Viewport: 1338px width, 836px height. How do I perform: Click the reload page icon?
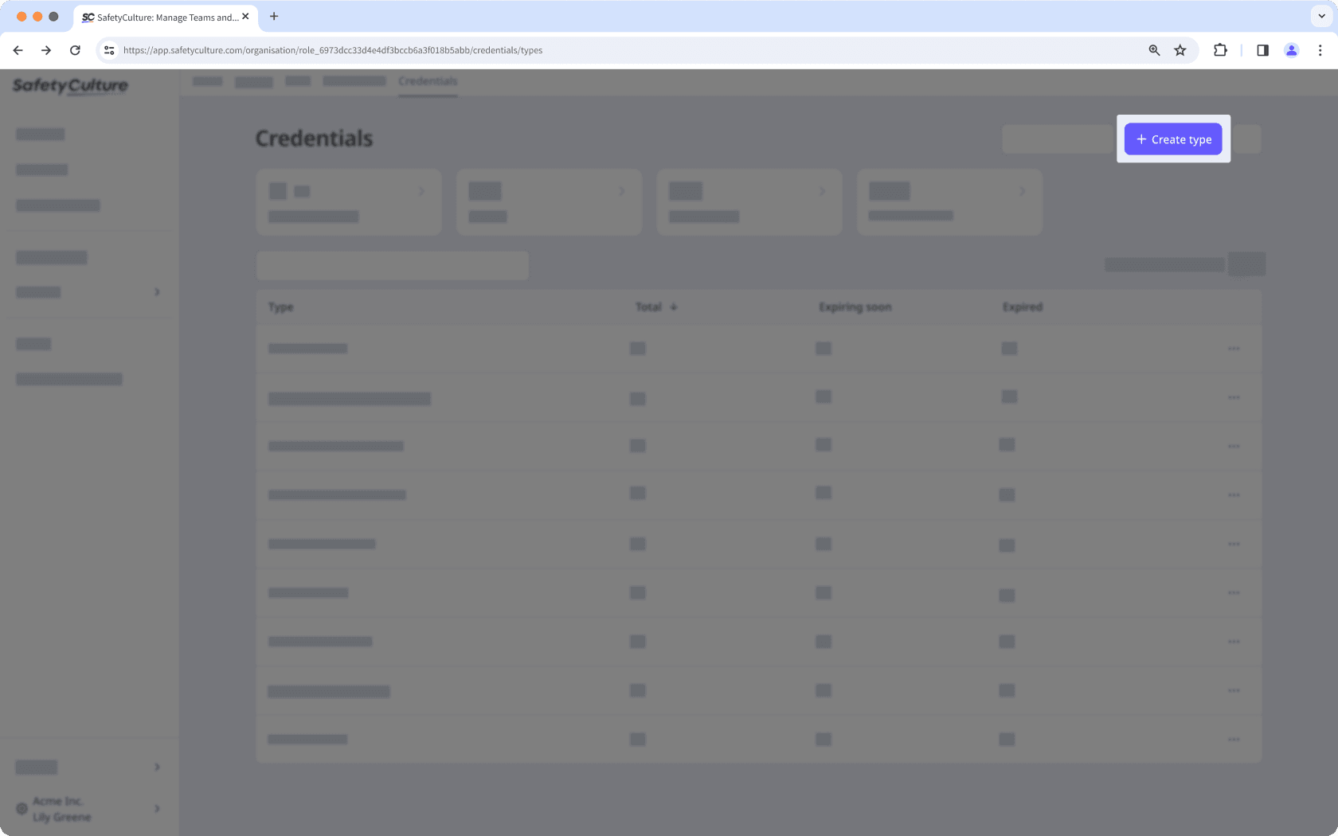75,49
